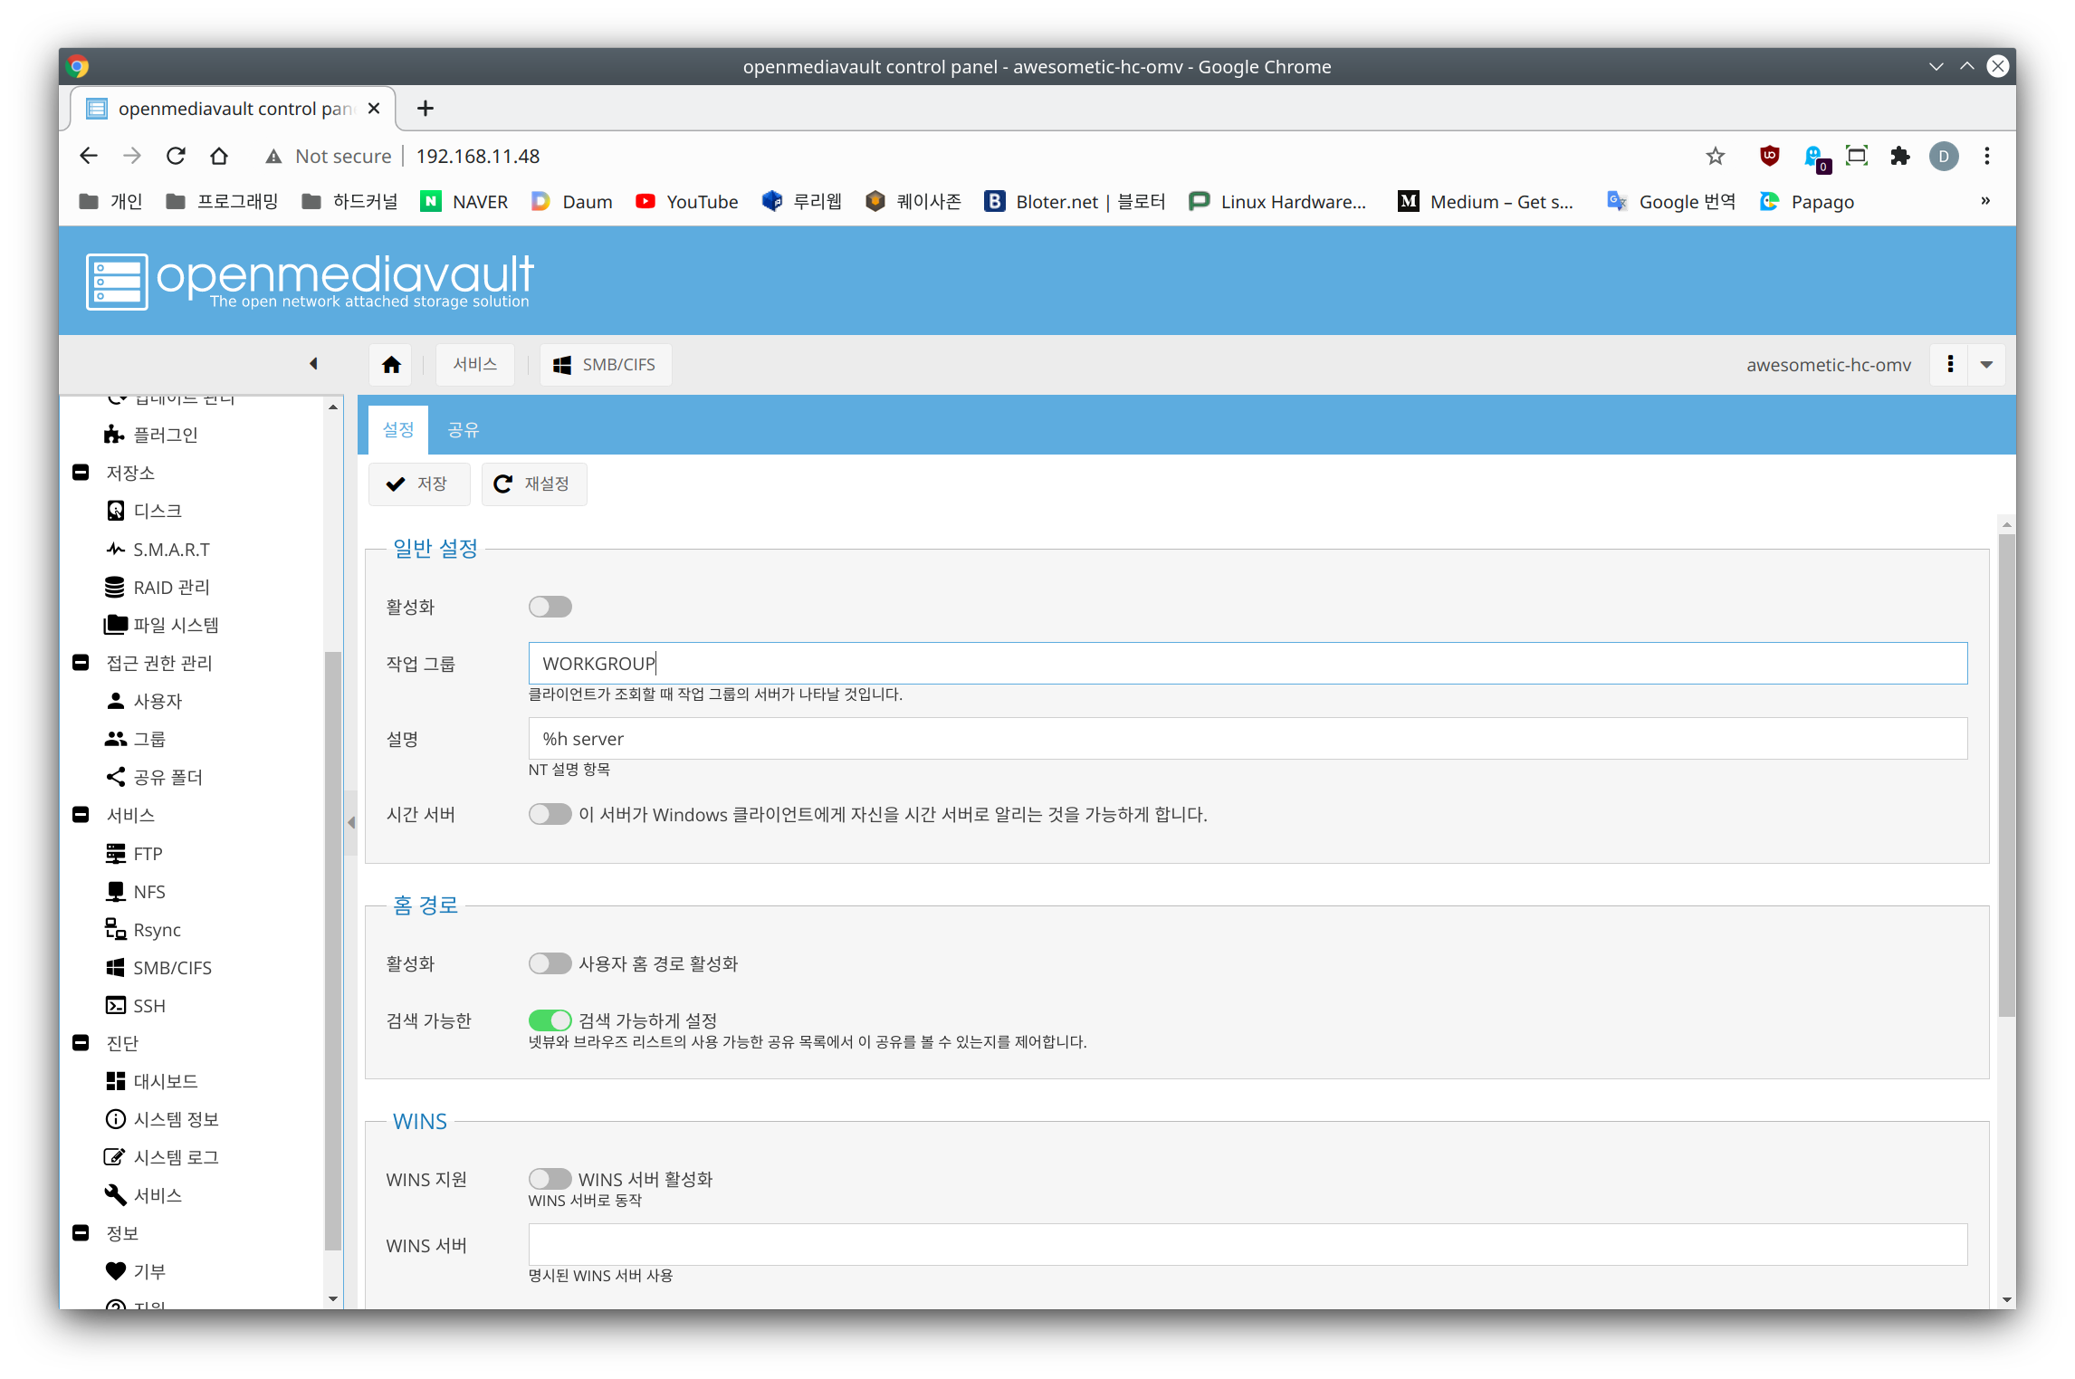Toggle the 시간 서버 switch
The image size is (2075, 1379).
[550, 814]
